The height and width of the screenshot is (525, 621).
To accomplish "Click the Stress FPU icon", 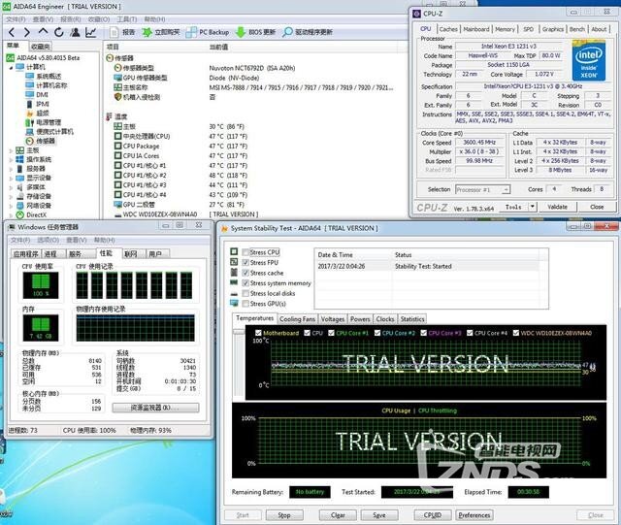I will (x=234, y=262).
